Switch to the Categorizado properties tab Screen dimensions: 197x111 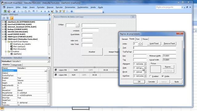[x=16, y=65]
